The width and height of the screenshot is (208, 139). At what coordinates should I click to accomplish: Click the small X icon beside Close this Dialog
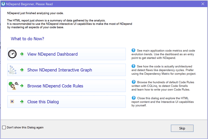coord(12,101)
